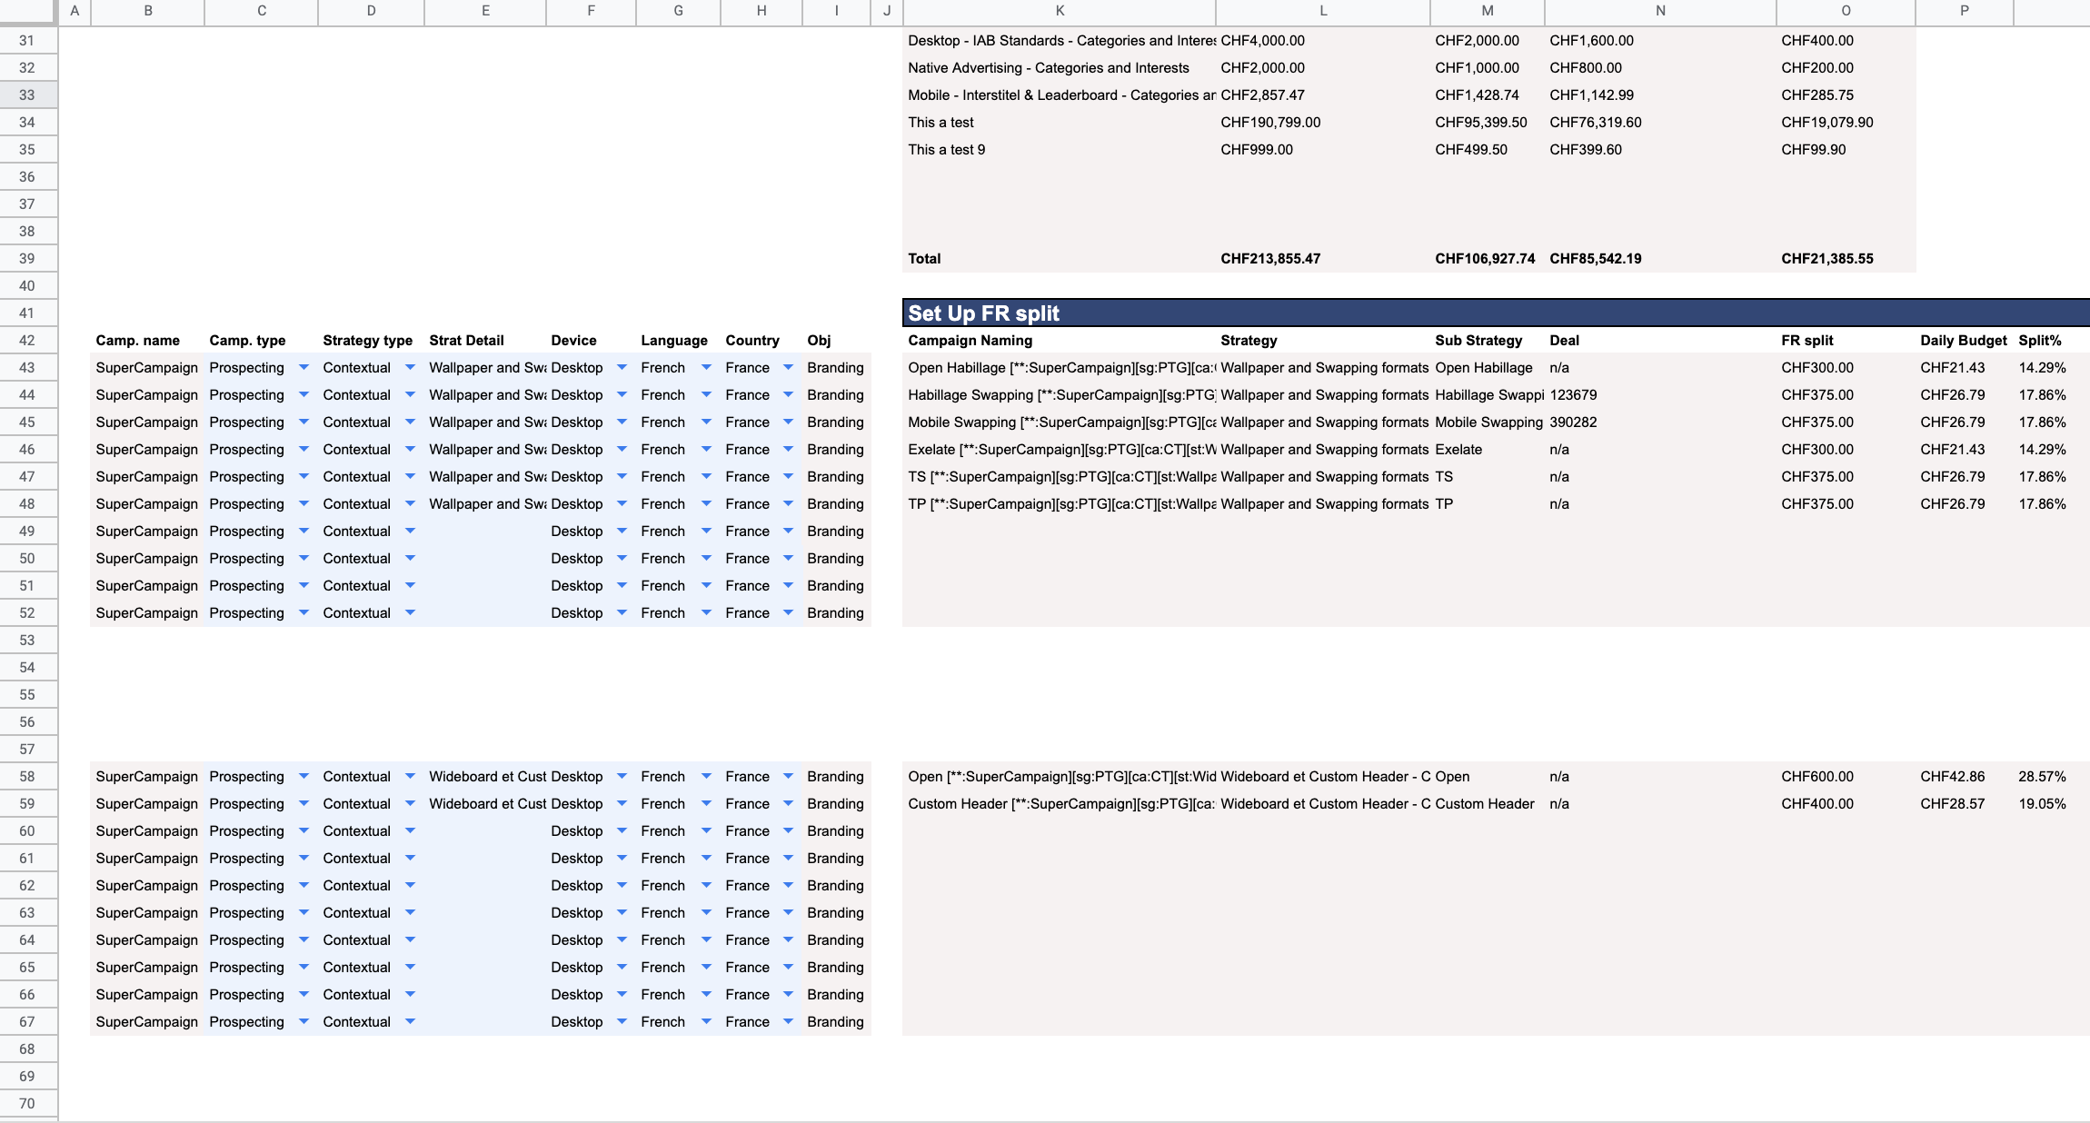This screenshot has width=2090, height=1123.
Task: Select cell CHF2,857.47
Action: pos(1323,95)
